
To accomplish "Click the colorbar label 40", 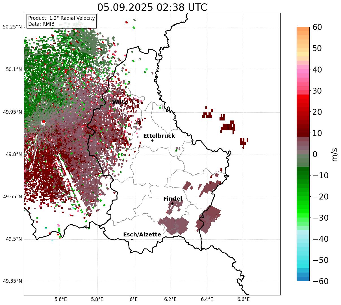I will point(317,69).
